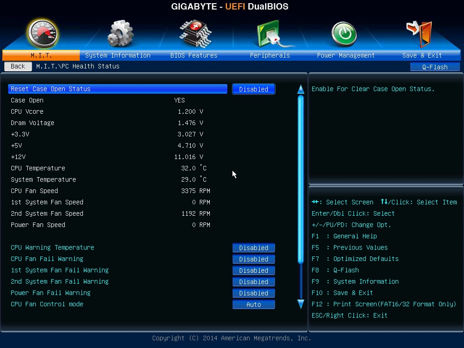The image size is (464, 348).
Task: Click the System Information gears icon
Action: 121,34
